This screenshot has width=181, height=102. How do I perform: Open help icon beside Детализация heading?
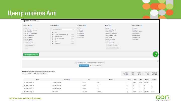point(141,25)
